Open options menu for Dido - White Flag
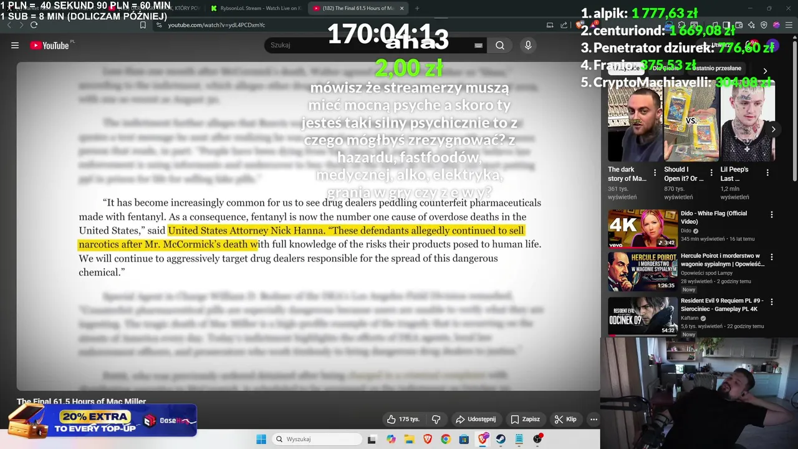This screenshot has width=798, height=449. [772, 215]
